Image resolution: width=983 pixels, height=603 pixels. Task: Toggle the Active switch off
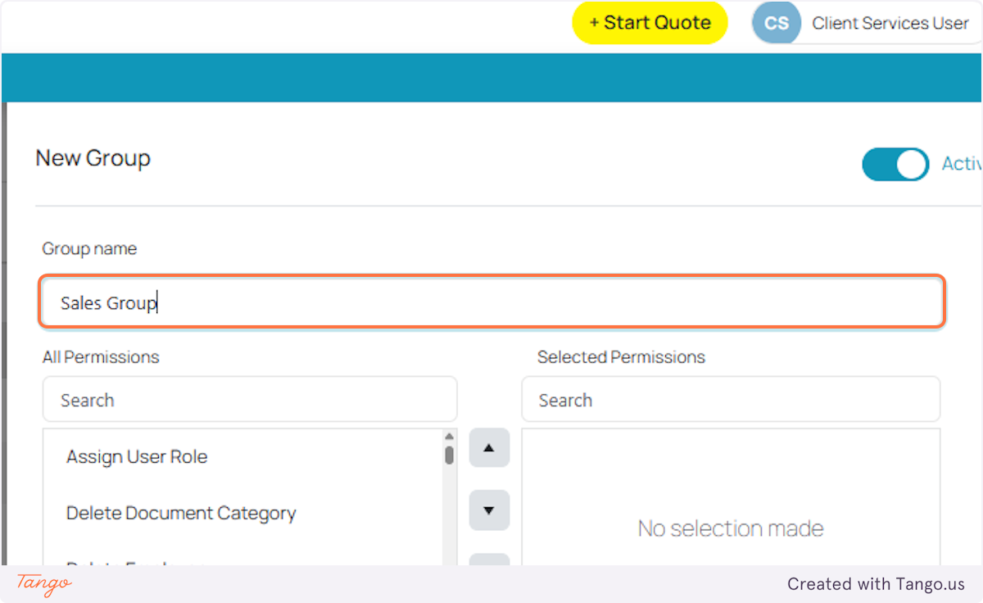[x=895, y=165]
